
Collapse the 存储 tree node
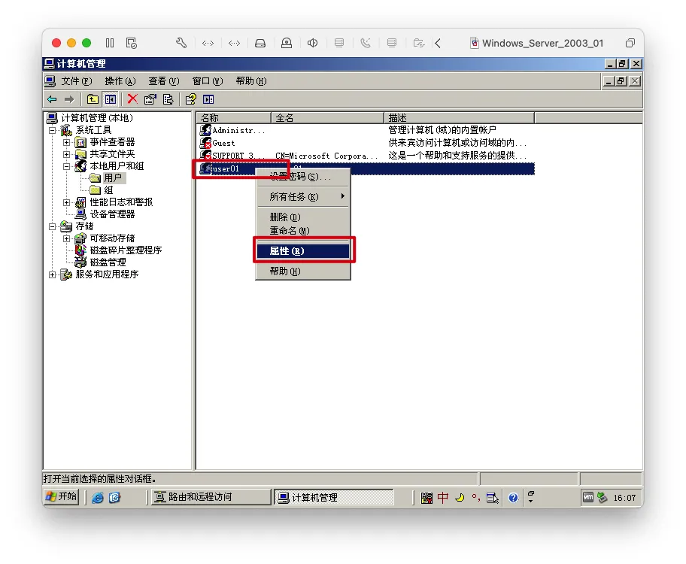(53, 226)
